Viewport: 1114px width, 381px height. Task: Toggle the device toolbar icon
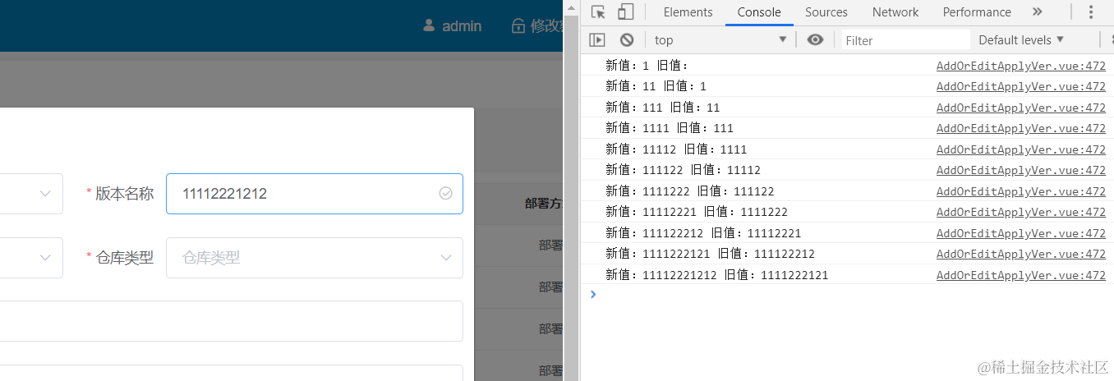coord(625,11)
